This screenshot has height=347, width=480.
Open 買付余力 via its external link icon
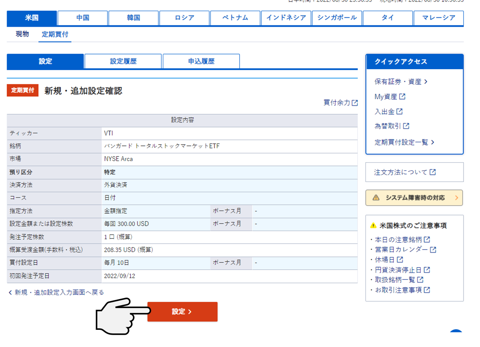[x=354, y=103]
